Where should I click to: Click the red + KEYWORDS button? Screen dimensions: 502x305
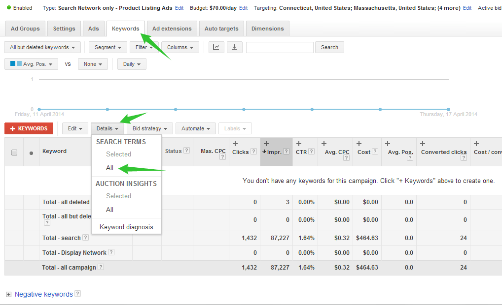click(x=29, y=128)
